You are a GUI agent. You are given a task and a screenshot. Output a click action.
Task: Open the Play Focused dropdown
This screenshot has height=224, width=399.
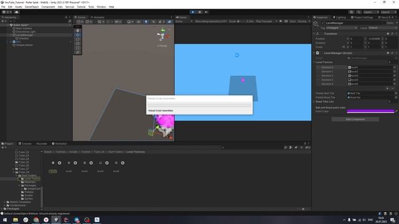point(266,21)
